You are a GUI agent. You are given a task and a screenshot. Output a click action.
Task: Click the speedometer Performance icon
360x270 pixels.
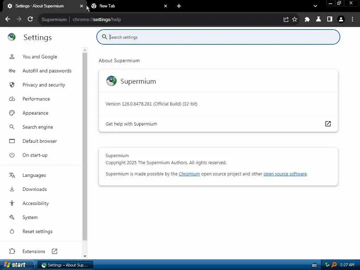[x=12, y=99]
